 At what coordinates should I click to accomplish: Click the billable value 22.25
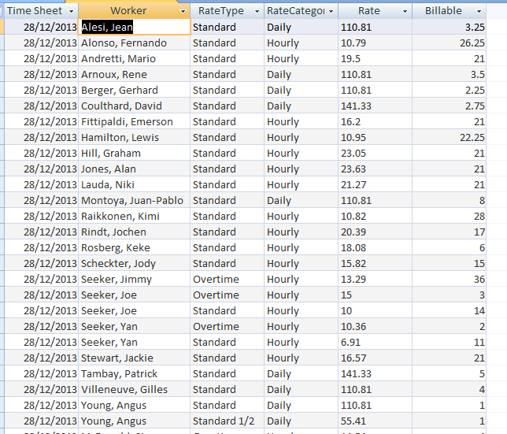click(449, 137)
